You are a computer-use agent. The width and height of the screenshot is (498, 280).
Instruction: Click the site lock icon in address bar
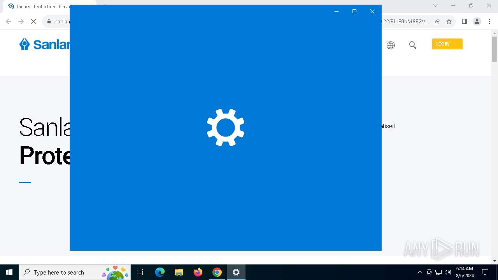[49, 21]
